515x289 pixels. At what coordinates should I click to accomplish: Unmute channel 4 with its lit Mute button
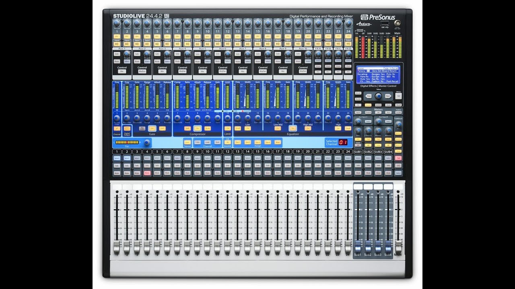(x=147, y=173)
